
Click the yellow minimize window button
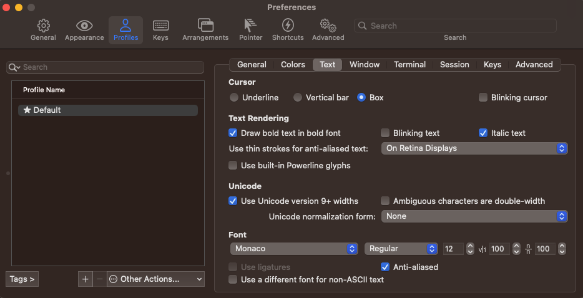click(19, 7)
